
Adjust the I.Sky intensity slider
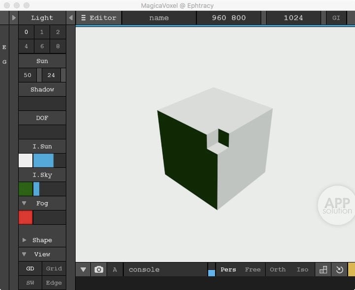tap(49, 189)
